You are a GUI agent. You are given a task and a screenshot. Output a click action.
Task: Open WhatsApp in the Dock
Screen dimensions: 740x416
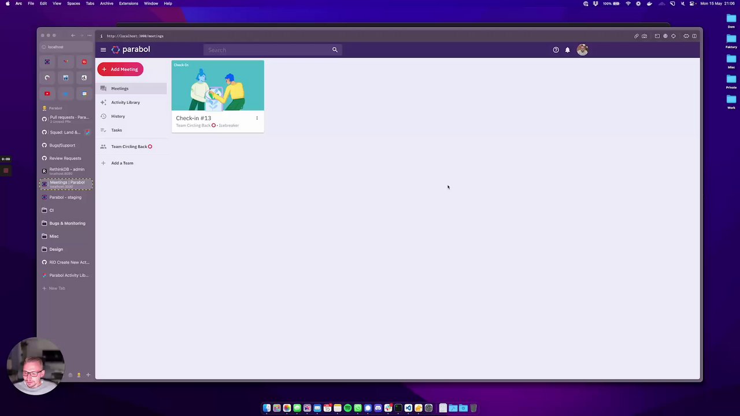[358, 408]
